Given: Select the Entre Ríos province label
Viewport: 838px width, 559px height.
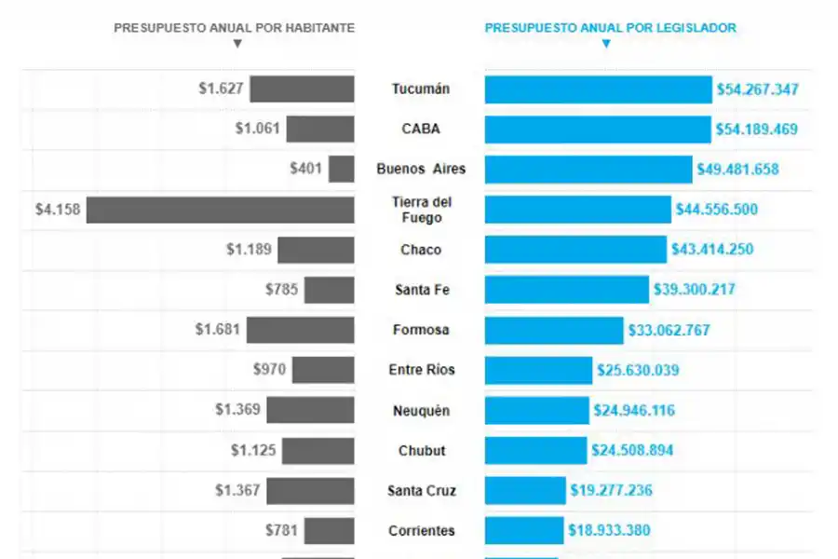Looking at the screenshot, I should 422,370.
